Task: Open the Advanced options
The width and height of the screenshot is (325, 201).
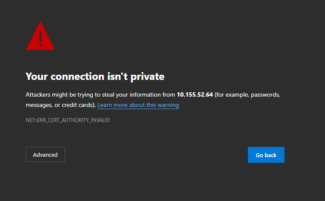Action: (x=45, y=155)
